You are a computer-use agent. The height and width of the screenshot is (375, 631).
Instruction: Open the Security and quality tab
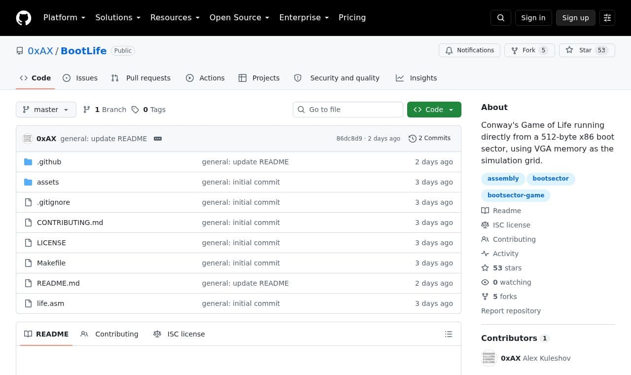point(337,78)
